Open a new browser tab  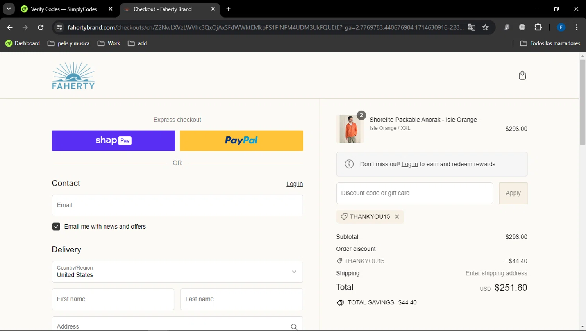click(229, 9)
